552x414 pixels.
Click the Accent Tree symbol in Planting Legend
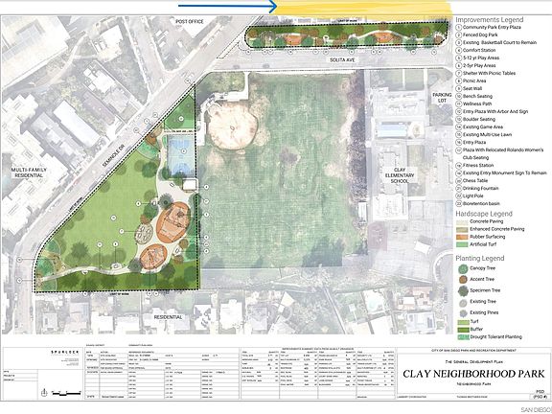pyautogui.click(x=463, y=280)
